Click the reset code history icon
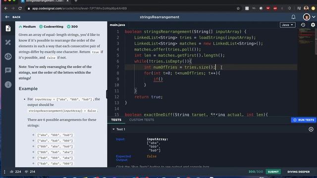This screenshot has height=178, width=317. pyautogui.click(x=303, y=25)
